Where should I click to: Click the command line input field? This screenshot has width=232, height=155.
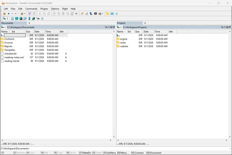coord(129,148)
